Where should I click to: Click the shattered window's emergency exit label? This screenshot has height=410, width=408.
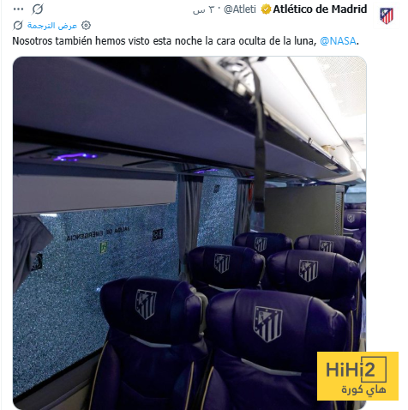[x=98, y=232]
